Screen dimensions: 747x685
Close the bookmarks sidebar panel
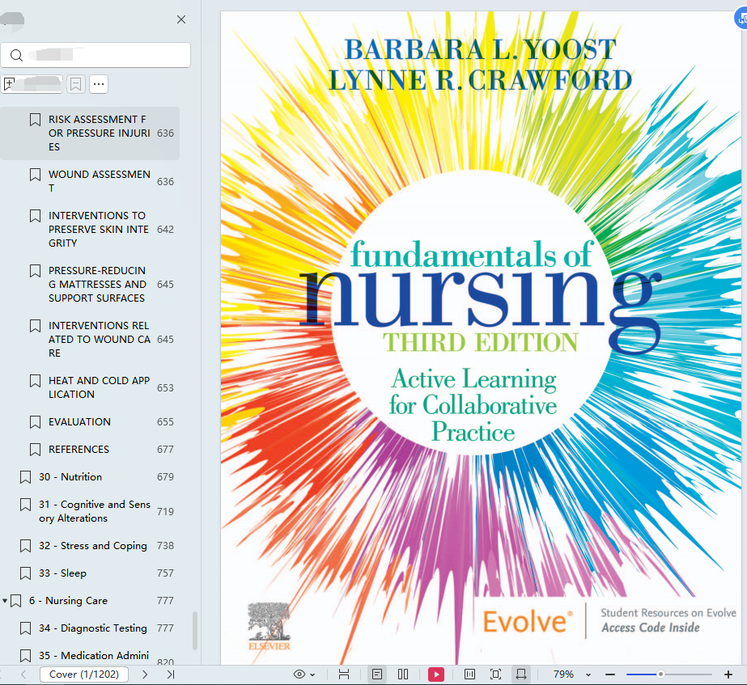tap(181, 19)
